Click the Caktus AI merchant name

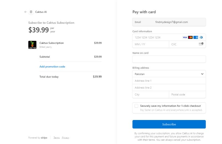[x=41, y=12]
